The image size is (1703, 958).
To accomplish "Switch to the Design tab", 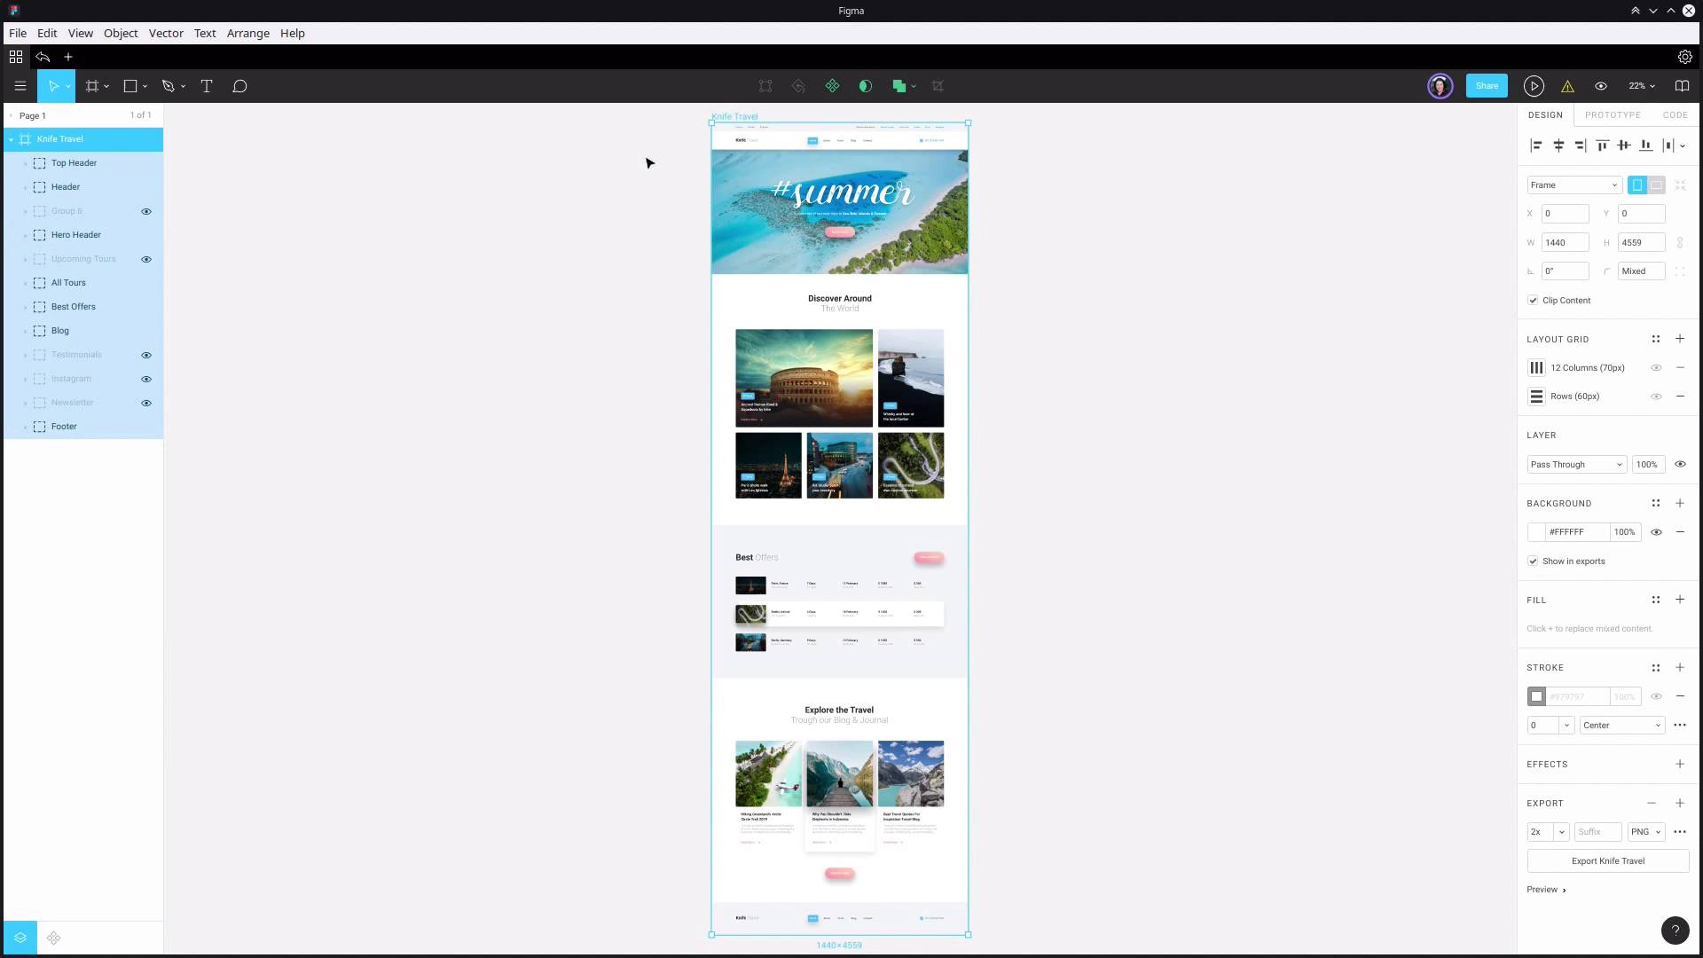I will tap(1546, 114).
